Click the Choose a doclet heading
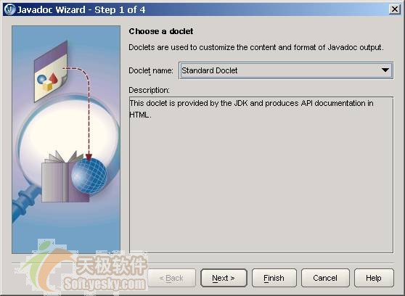The height and width of the screenshot is (296, 405). [161, 31]
